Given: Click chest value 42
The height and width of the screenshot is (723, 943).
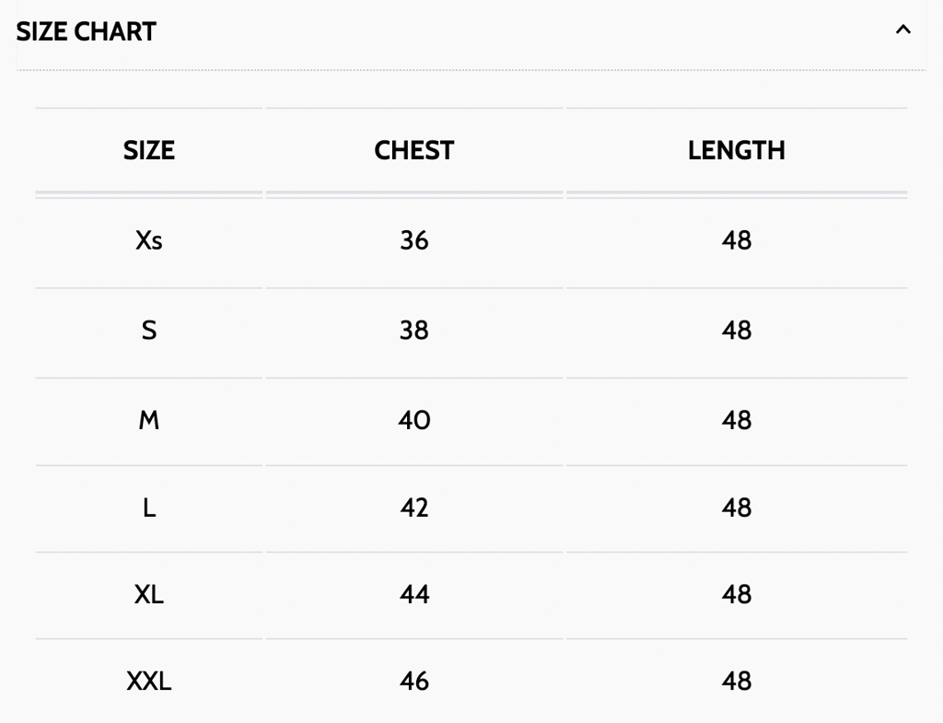Looking at the screenshot, I should [414, 507].
